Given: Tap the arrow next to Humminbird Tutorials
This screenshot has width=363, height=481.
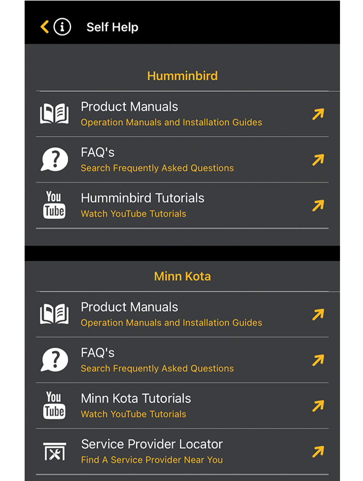Looking at the screenshot, I should click(318, 205).
